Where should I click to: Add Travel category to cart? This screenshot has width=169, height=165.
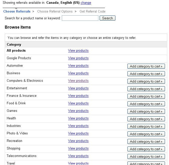(x=146, y=163)
